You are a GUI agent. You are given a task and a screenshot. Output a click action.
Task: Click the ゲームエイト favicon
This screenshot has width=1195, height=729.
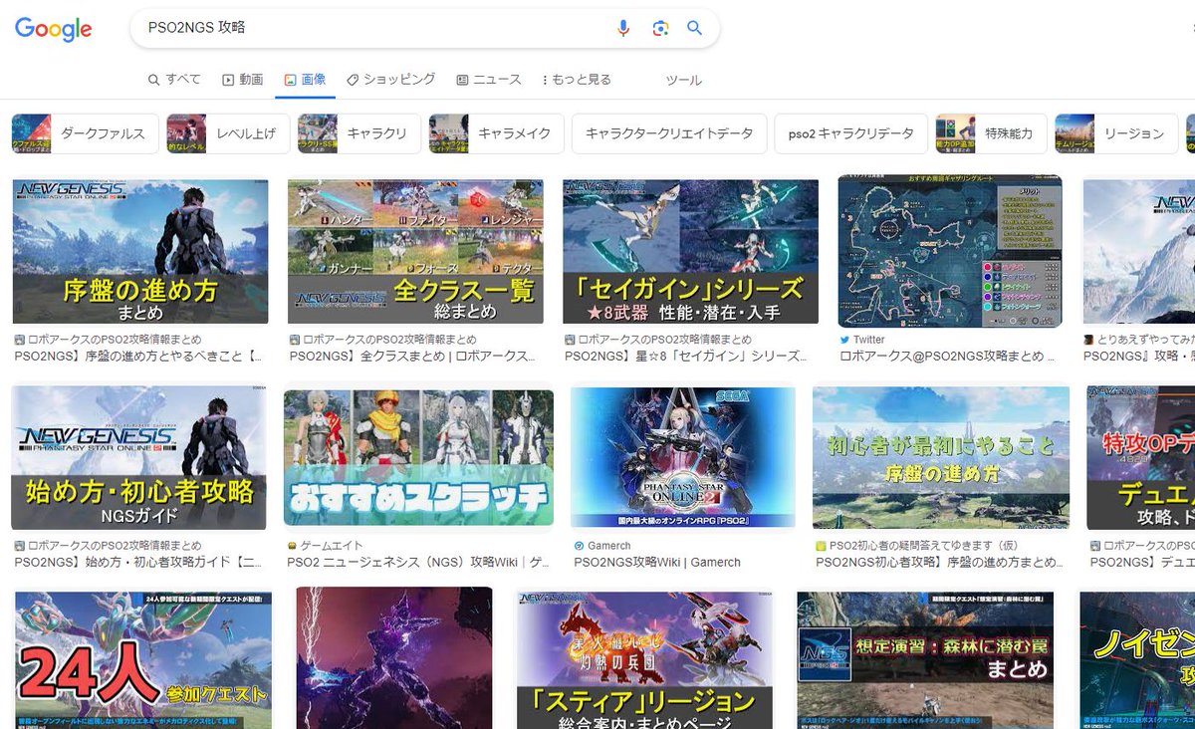tap(292, 546)
